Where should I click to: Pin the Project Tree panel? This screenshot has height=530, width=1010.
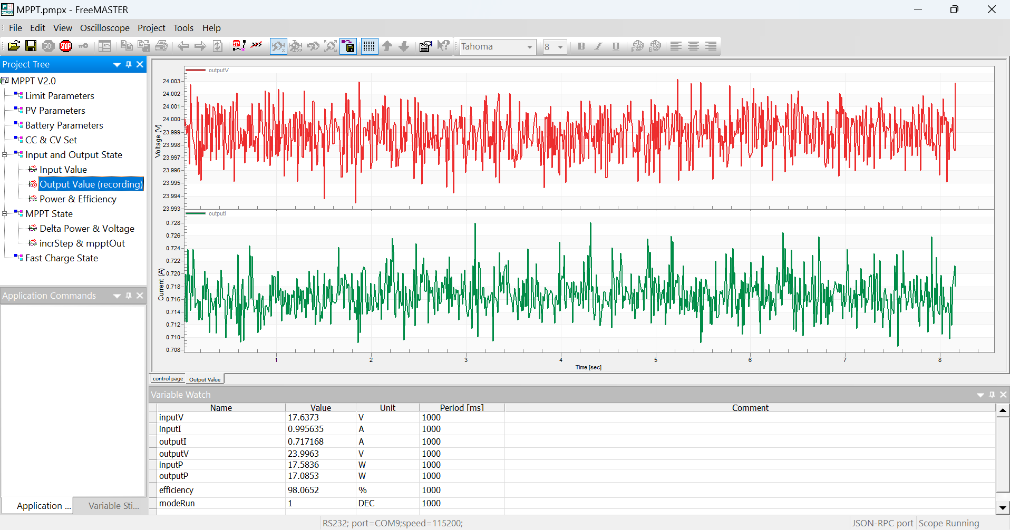click(129, 64)
